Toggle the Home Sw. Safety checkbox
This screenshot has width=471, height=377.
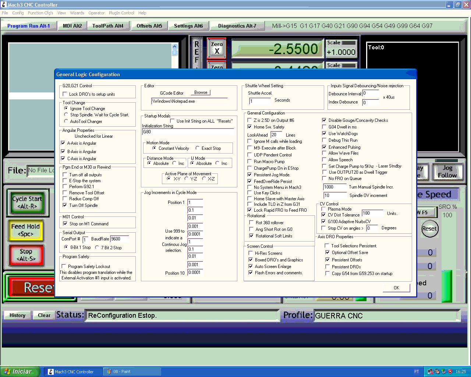coord(249,127)
